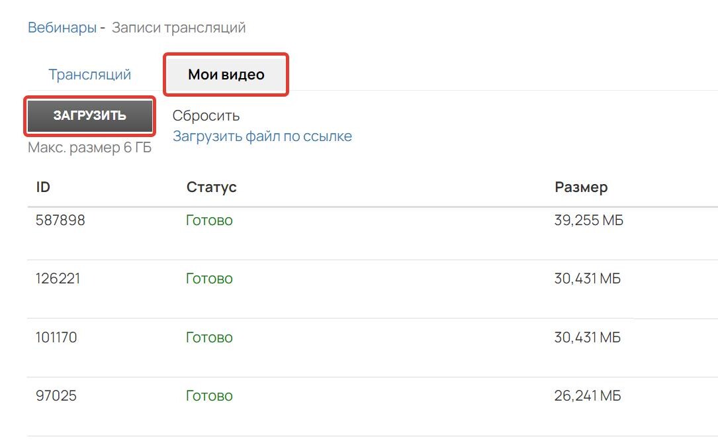Screen dimensions: 718x441
Task: Click the Готово status of video 97025
Action: pos(209,395)
